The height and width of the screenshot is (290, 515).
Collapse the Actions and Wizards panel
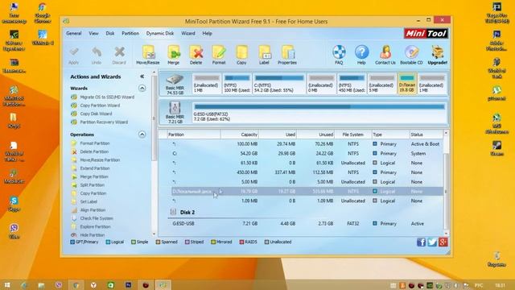(142, 77)
